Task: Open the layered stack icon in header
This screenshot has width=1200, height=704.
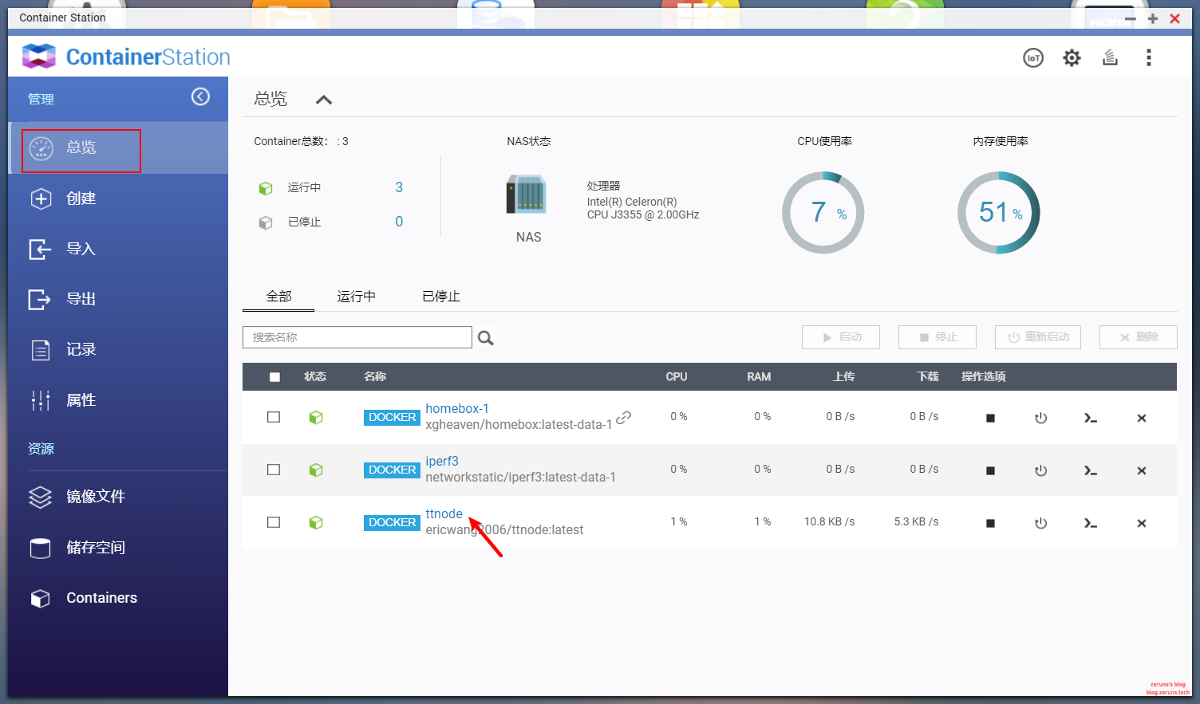Action: 1110,57
